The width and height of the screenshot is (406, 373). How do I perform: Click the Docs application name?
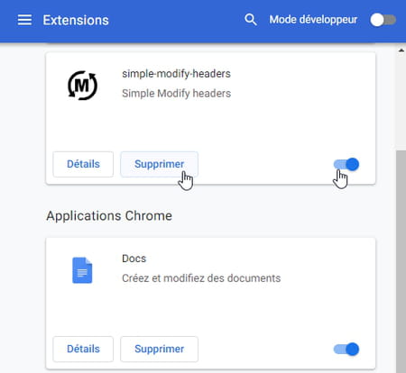(134, 259)
